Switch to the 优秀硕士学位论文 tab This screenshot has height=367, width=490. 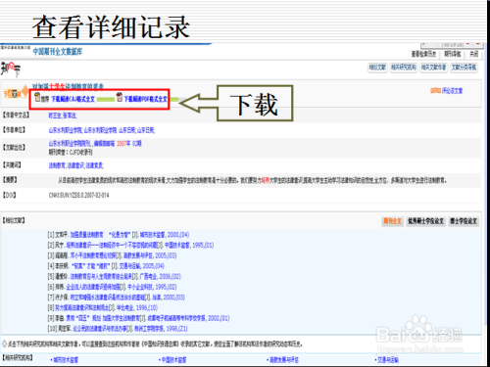point(425,221)
